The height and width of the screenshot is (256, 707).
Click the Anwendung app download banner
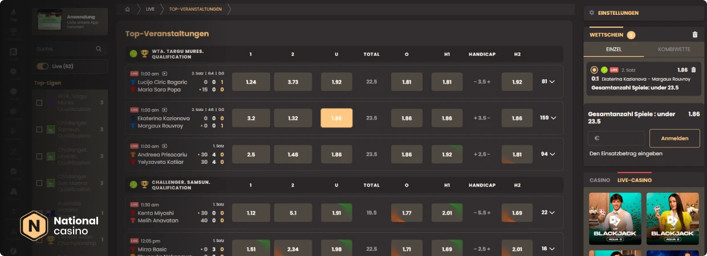click(70, 22)
